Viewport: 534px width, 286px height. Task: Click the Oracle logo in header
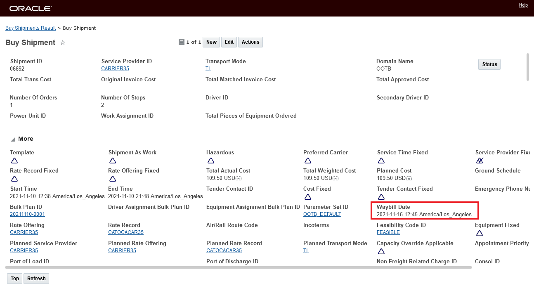tap(31, 8)
